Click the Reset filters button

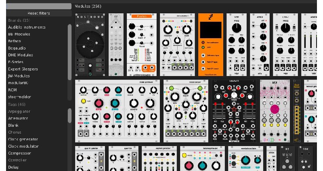[39, 13]
